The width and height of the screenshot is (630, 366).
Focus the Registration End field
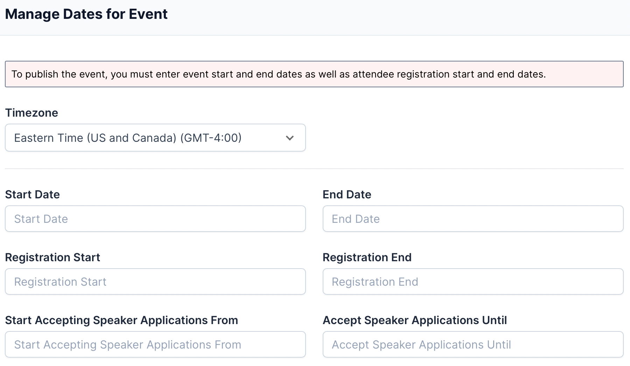pyautogui.click(x=472, y=281)
